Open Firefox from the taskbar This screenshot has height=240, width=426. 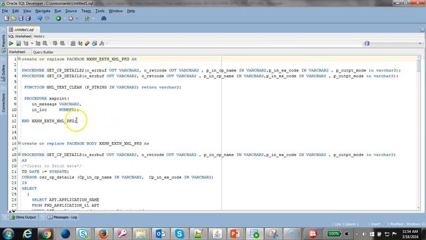[x=103, y=234]
